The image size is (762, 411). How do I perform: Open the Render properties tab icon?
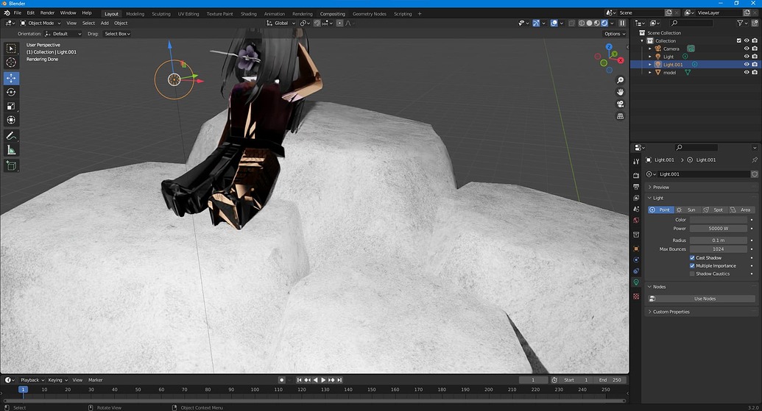tap(636, 175)
